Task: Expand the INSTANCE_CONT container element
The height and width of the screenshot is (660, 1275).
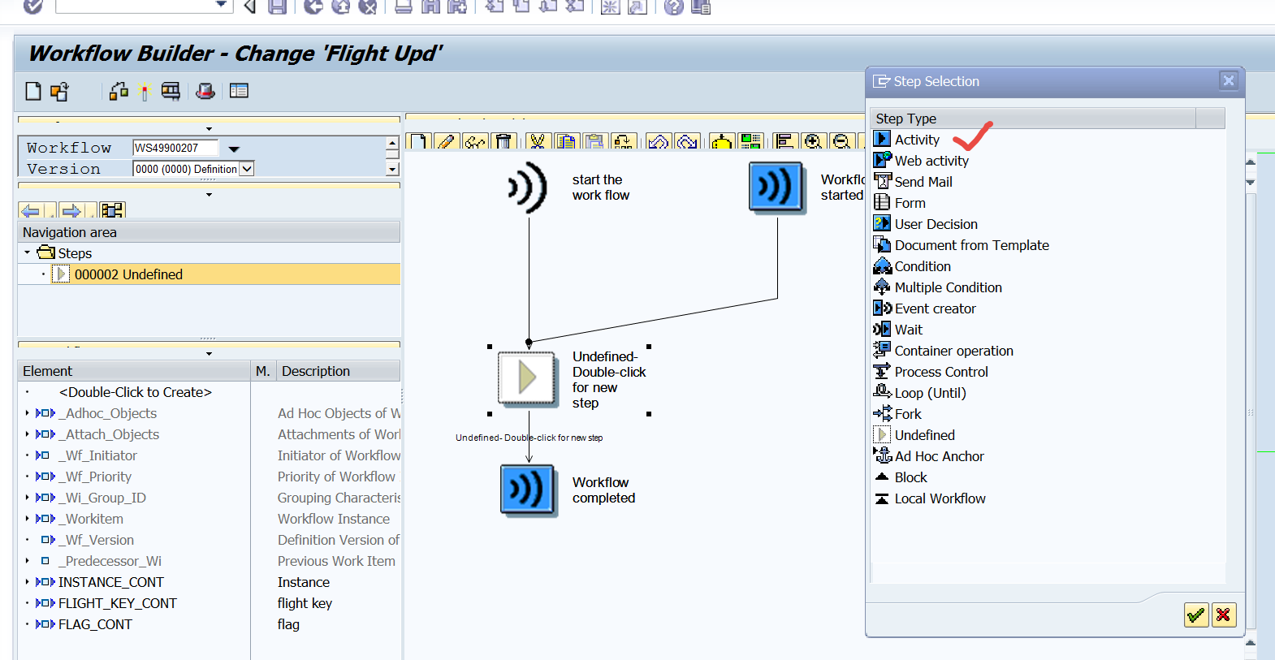Action: pyautogui.click(x=27, y=582)
